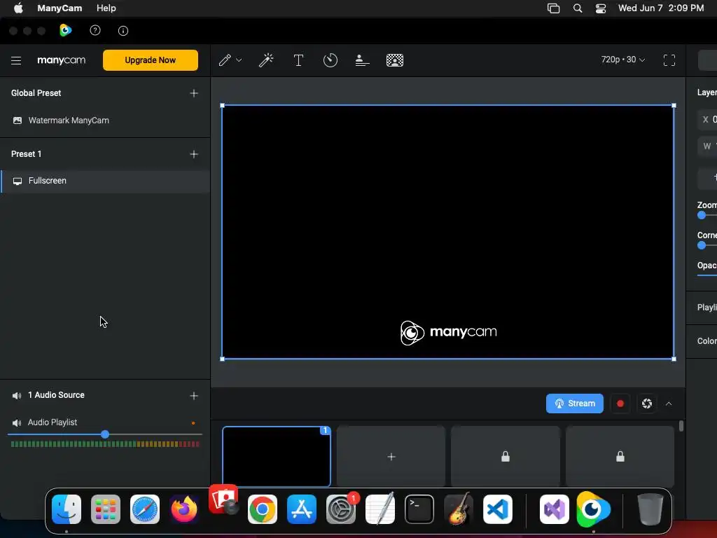The image size is (717, 538).
Task: Start streaming with the Stream button
Action: tap(574, 403)
